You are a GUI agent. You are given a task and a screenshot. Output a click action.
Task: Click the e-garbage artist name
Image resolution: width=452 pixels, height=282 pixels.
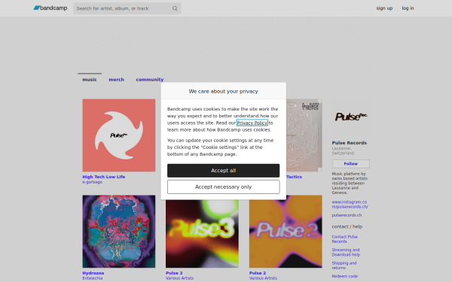point(92,182)
